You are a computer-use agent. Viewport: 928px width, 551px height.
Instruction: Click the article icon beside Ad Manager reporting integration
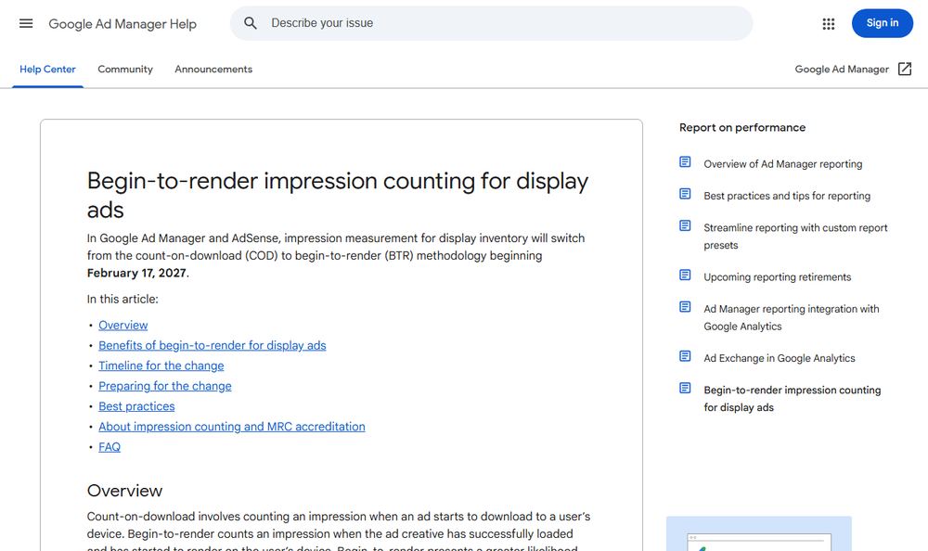(685, 307)
